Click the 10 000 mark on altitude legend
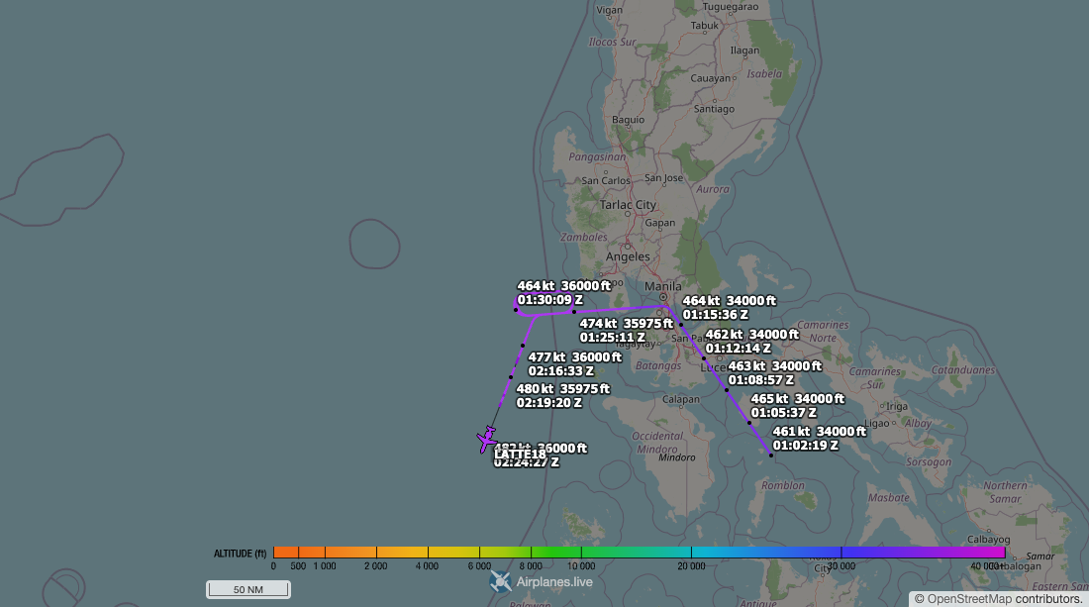Screen dimensions: 1089x607 coord(581,566)
